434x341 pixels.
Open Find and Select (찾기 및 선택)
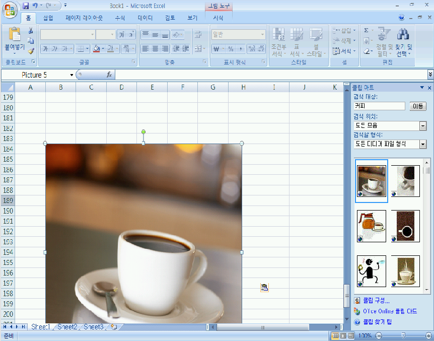[x=404, y=42]
